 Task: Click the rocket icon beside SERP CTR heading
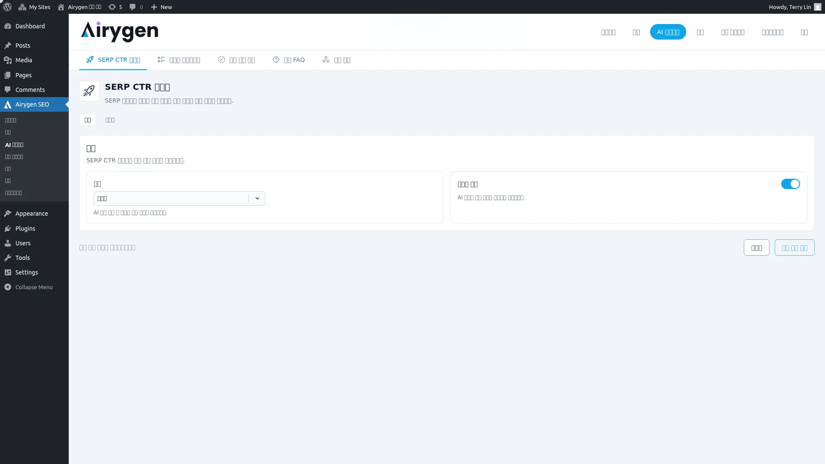[x=89, y=91]
